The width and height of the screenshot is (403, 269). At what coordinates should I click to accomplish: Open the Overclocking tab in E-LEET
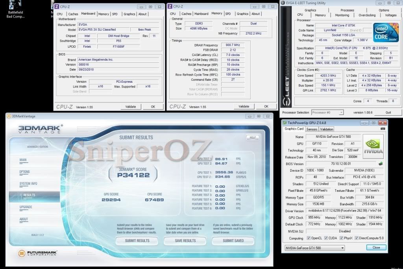tap(367, 15)
